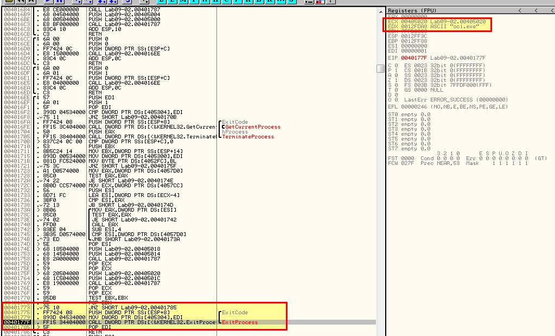555x336 pixels.
Task: Select JE SHORT Lab09-02.0040174E instruction
Action: tap(131, 181)
